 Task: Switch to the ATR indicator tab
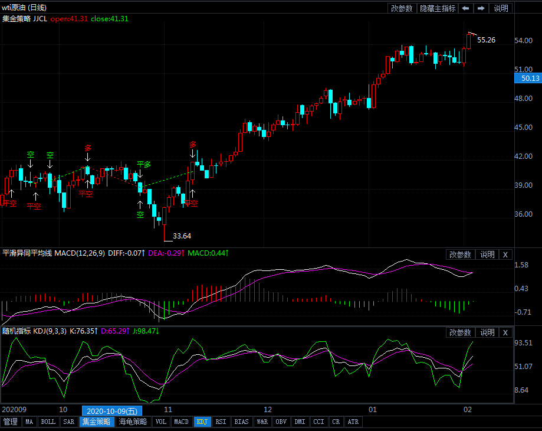point(353,422)
